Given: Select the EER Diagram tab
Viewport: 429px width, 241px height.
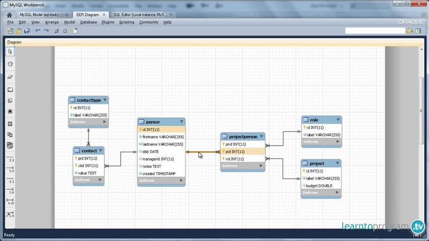Looking at the screenshot, I should point(87,14).
